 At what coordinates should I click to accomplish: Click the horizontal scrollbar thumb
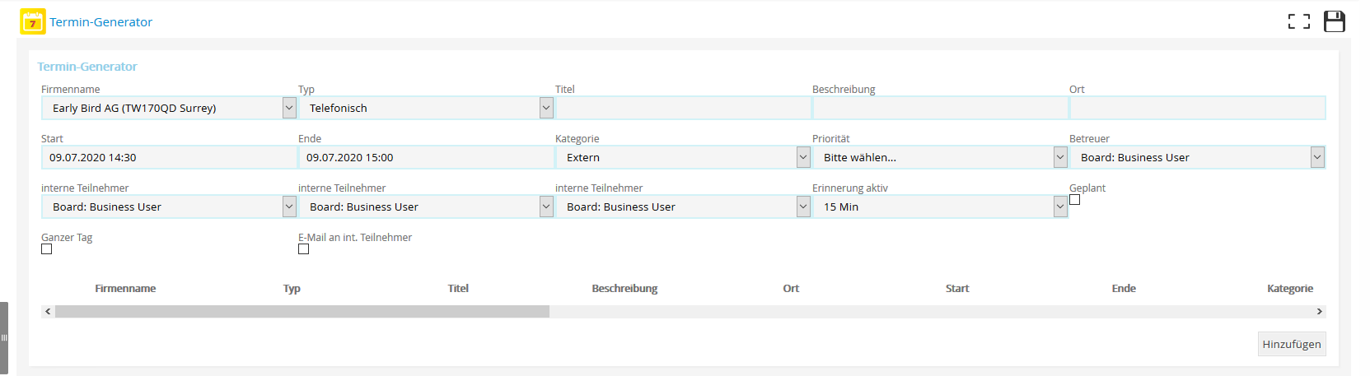tap(302, 312)
